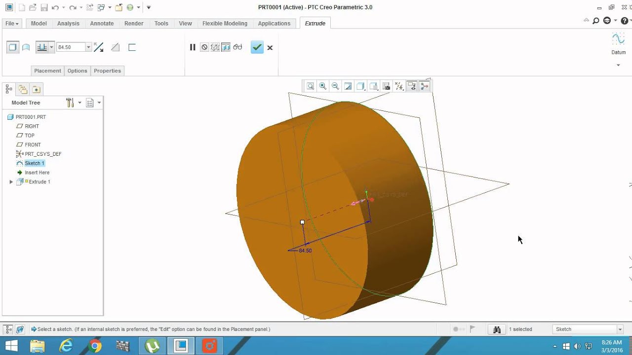This screenshot has height=355, width=632.
Task: Open the depth value dropdown list
Action: [88, 47]
